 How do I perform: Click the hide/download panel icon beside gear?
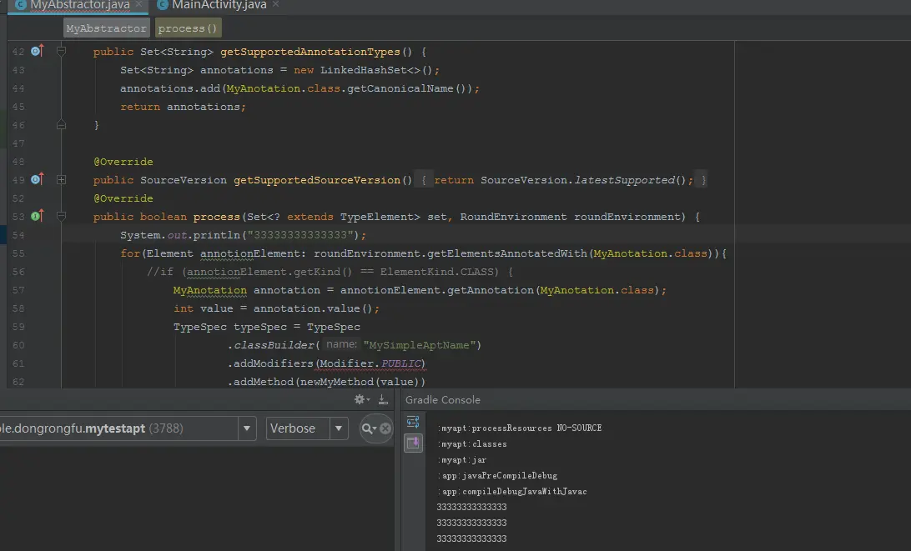[x=383, y=399]
